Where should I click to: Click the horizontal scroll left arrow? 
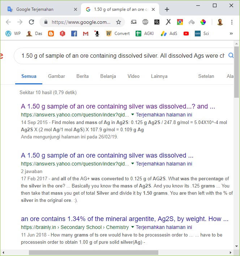[x=3, y=252]
